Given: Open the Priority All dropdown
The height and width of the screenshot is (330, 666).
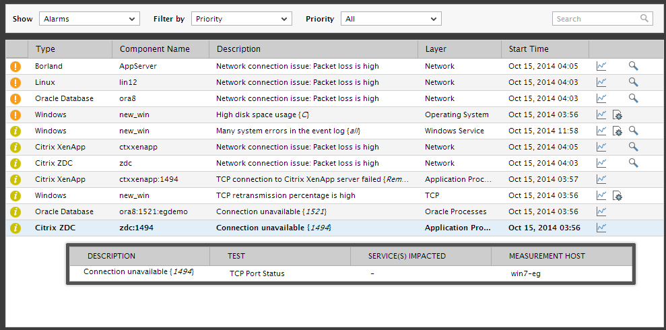Looking at the screenshot, I should click(x=391, y=19).
